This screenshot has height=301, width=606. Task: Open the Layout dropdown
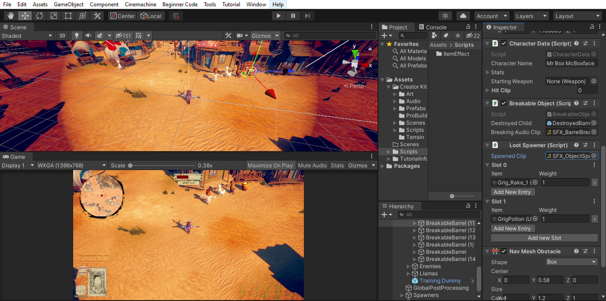click(577, 16)
